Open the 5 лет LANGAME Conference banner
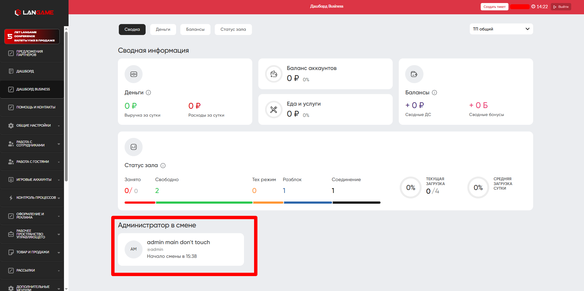The width and height of the screenshot is (584, 291). [x=32, y=37]
